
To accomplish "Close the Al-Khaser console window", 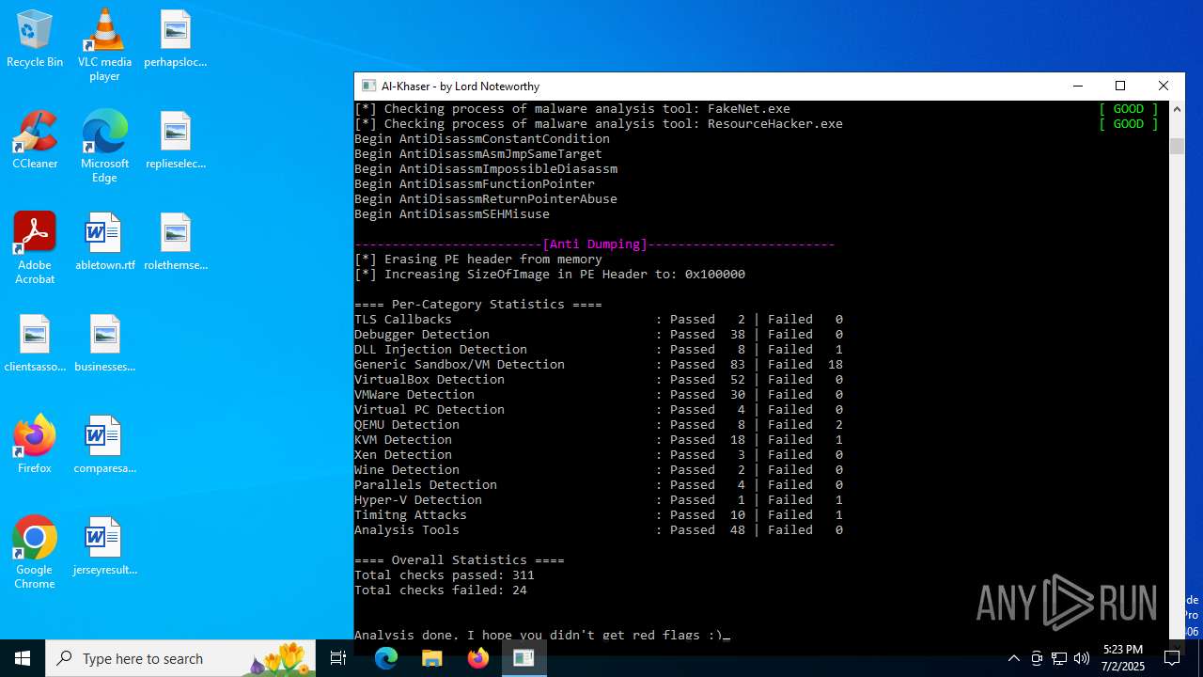I will pyautogui.click(x=1164, y=86).
